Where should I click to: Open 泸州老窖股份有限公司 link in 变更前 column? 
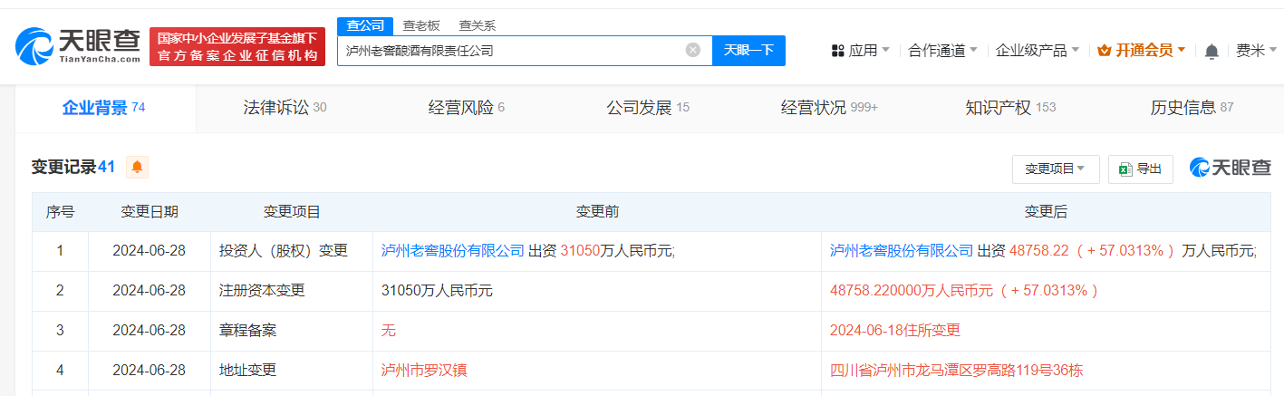pos(453,251)
